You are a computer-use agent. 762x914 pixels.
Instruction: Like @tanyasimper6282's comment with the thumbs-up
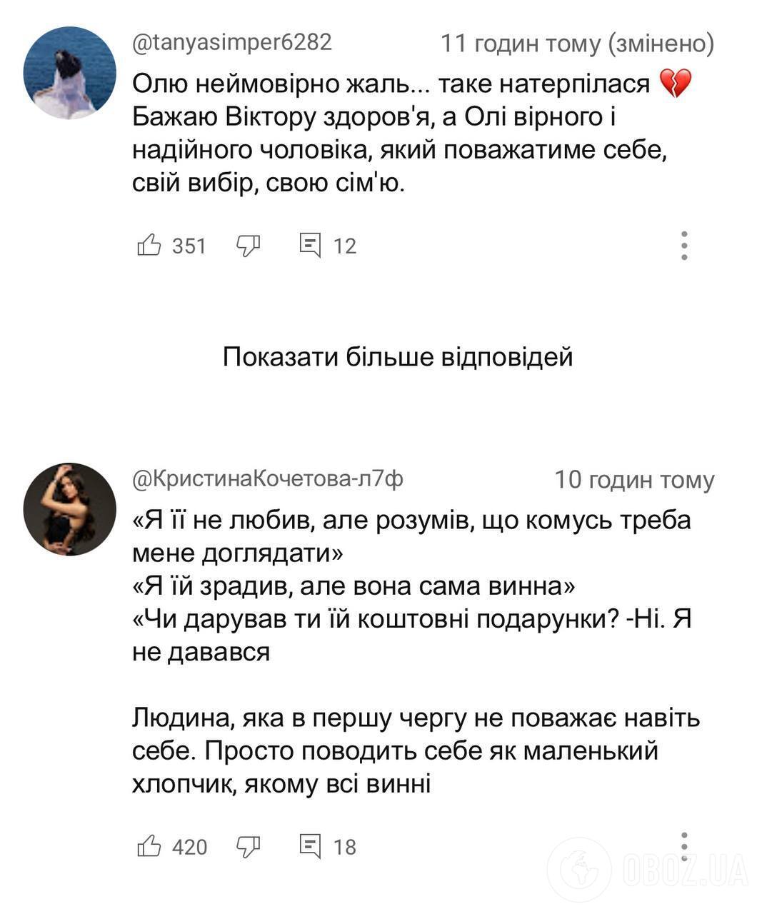(150, 246)
